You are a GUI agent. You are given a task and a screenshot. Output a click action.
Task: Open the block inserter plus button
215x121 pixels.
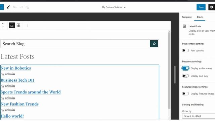coord(1,7)
